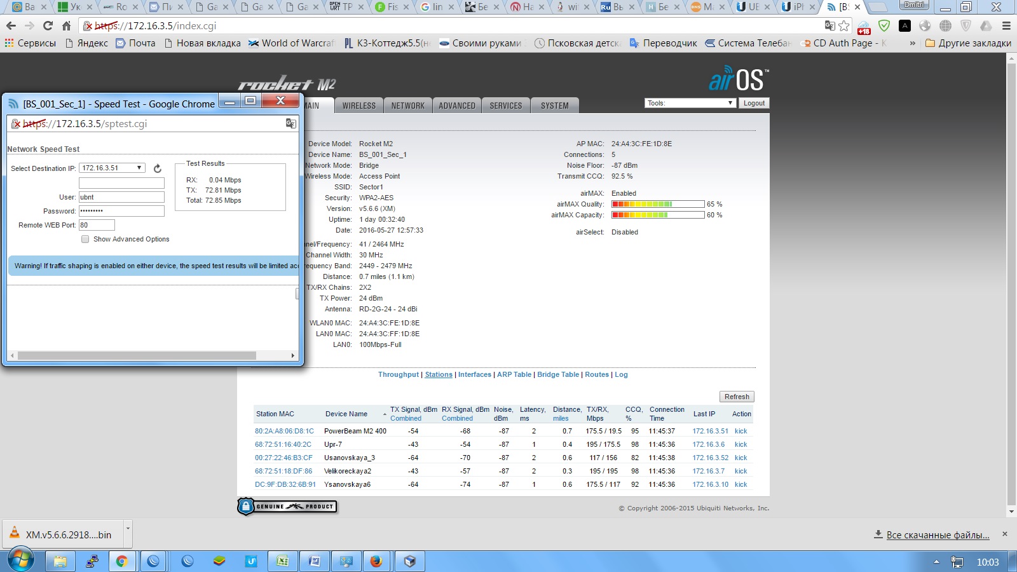1017x572 pixels.
Task: Open the Routes link
Action: pyautogui.click(x=597, y=374)
